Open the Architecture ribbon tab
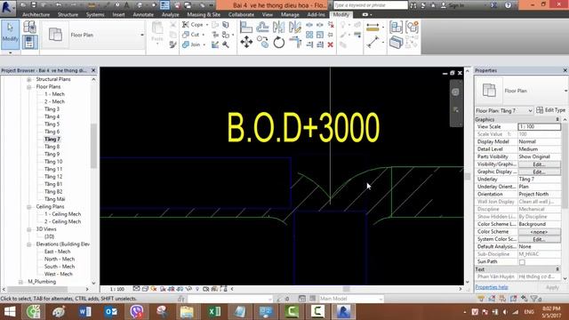The width and height of the screenshot is (569, 320). (36, 14)
